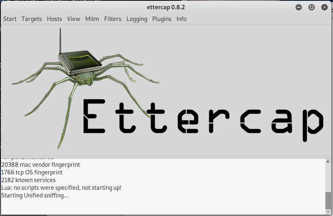This screenshot has height=216, width=333.
Task: Click the 'Lua: no scripts were specified' line
Action: click(61, 188)
